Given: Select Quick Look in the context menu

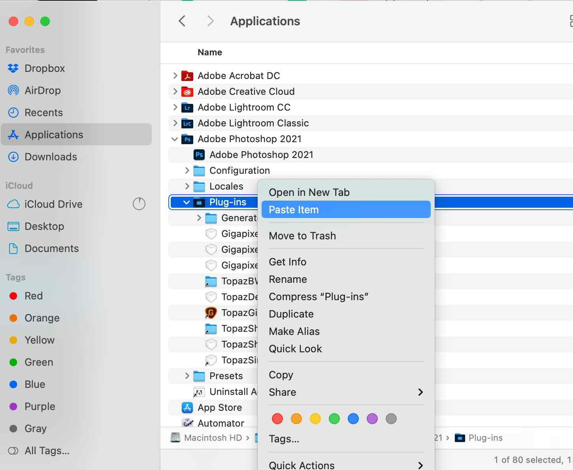Looking at the screenshot, I should click(346, 349).
